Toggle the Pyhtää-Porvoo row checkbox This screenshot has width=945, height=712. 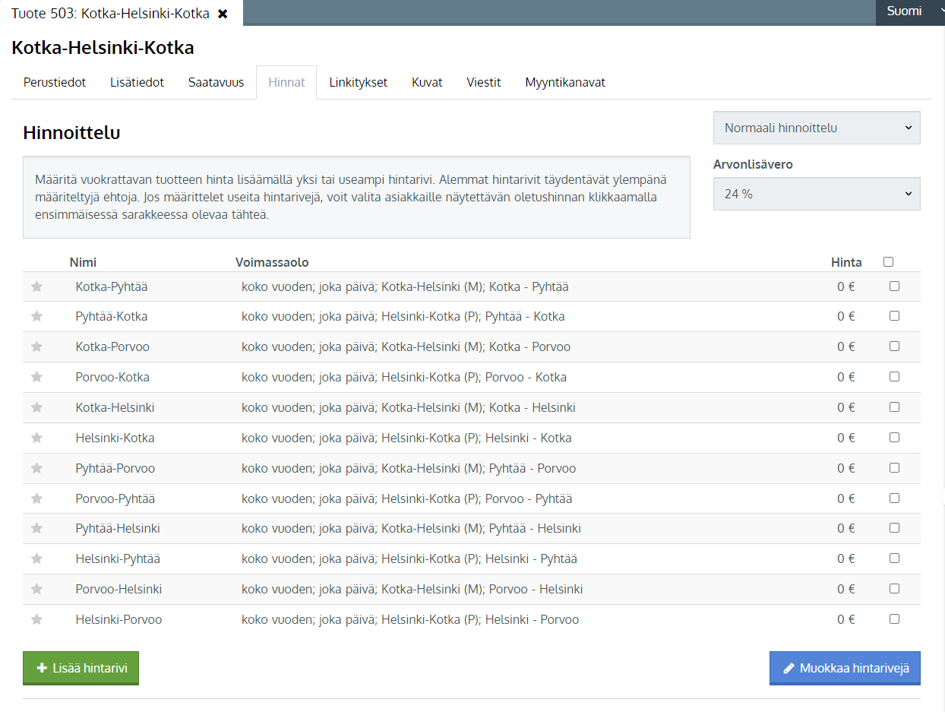point(894,468)
